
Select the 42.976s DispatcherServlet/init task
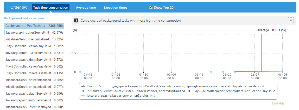[34, 33]
